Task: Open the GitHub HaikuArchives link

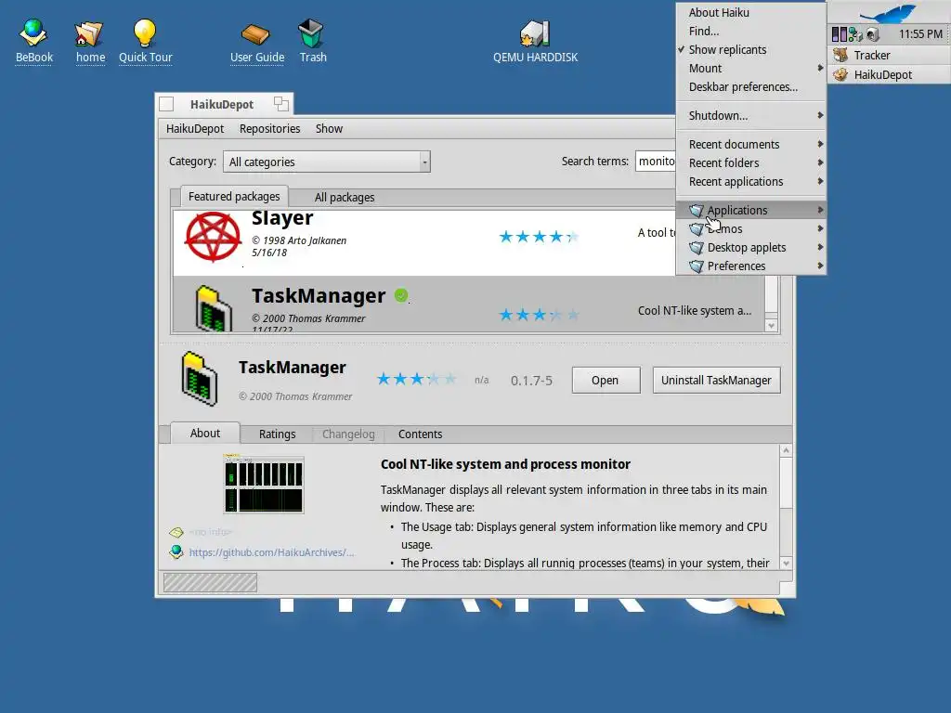Action: (x=271, y=552)
